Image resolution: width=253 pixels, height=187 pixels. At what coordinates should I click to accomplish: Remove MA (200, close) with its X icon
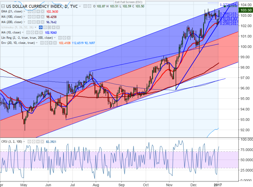[x=43, y=22]
